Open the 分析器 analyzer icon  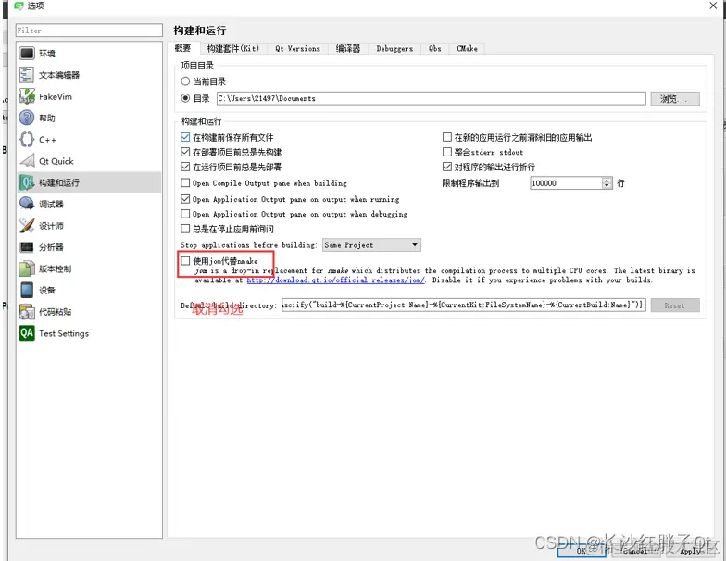pos(27,247)
